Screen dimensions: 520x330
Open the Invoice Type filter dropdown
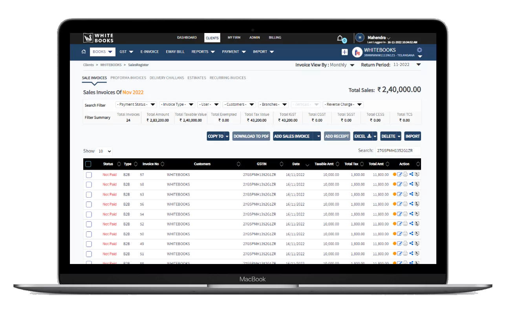click(x=177, y=104)
